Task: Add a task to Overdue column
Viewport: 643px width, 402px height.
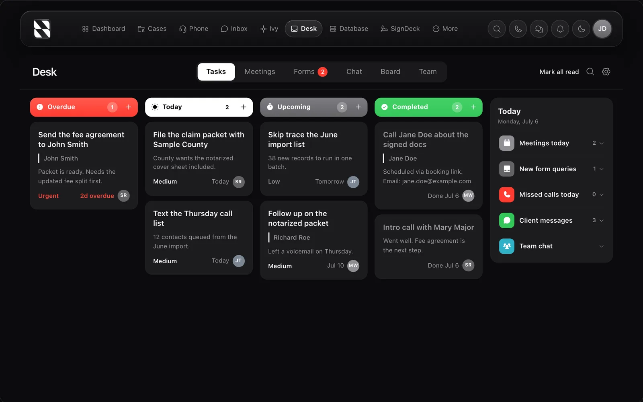Action: (x=129, y=107)
